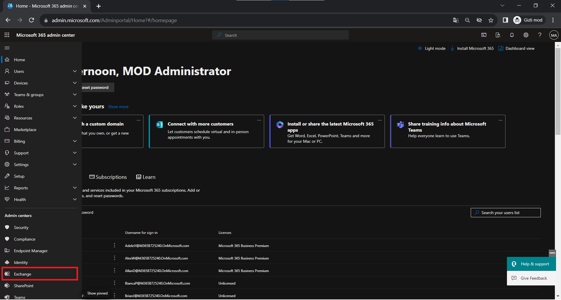Expand the Users menu chevron
The image size is (561, 300).
pos(75,71)
